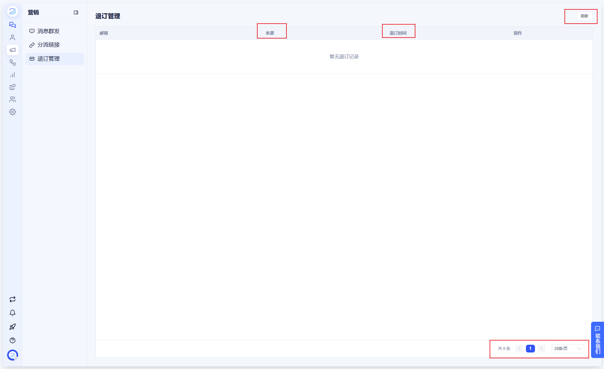
Task: Open the apps and integrations icon
Action: [12, 87]
